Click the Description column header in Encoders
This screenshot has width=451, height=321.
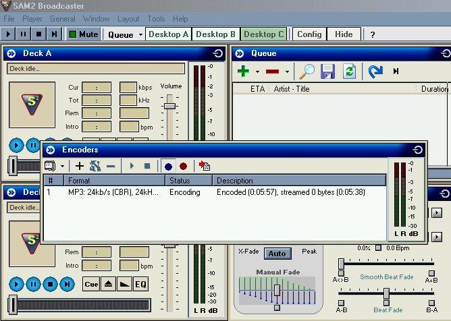[299, 181]
